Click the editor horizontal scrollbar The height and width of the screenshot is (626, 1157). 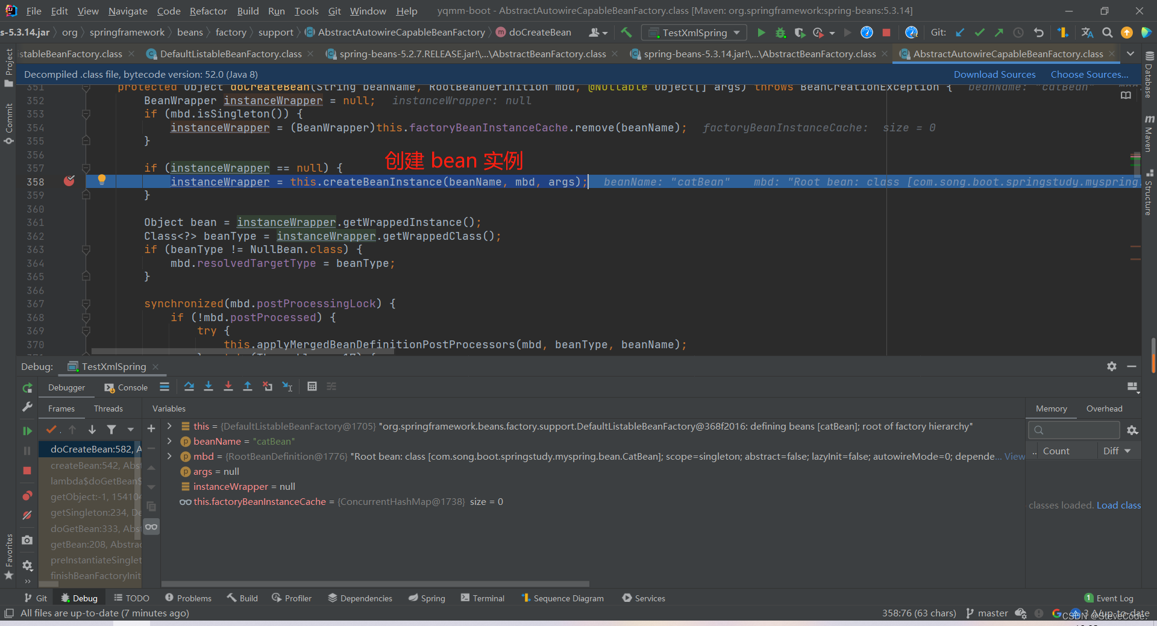[x=243, y=351]
